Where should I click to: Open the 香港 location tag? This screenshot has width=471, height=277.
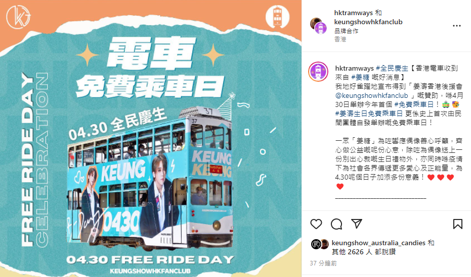tap(340, 39)
